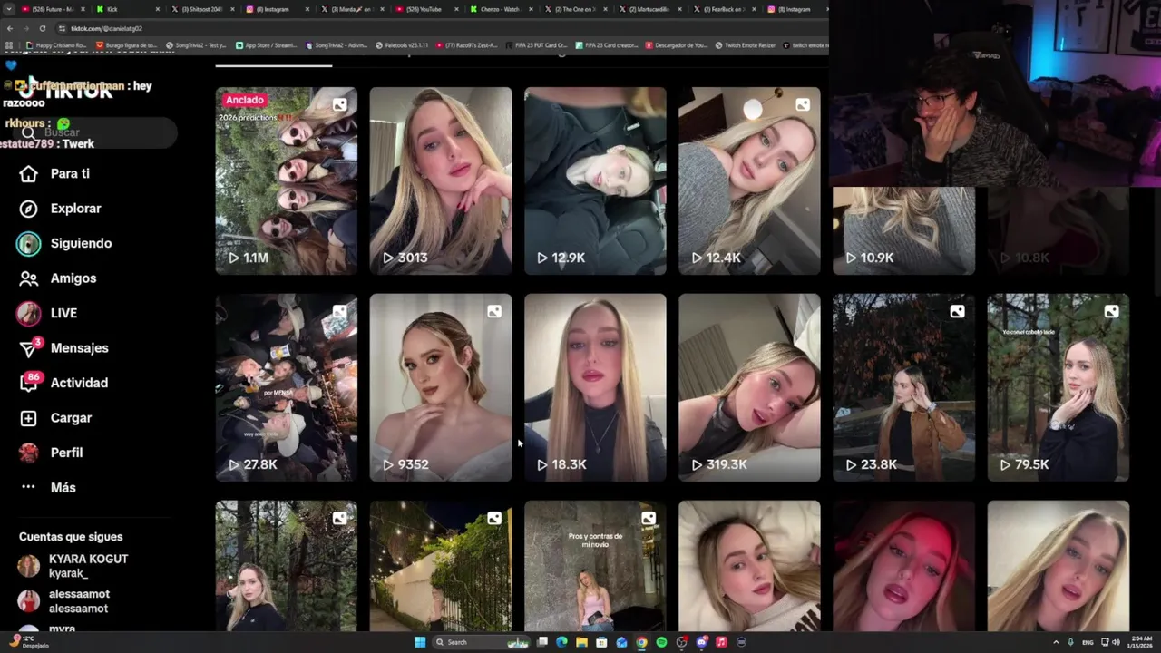This screenshot has width=1161, height=653.
Task: Click the photo-carousel icon on the 79.5K video
Action: pos(1111,311)
